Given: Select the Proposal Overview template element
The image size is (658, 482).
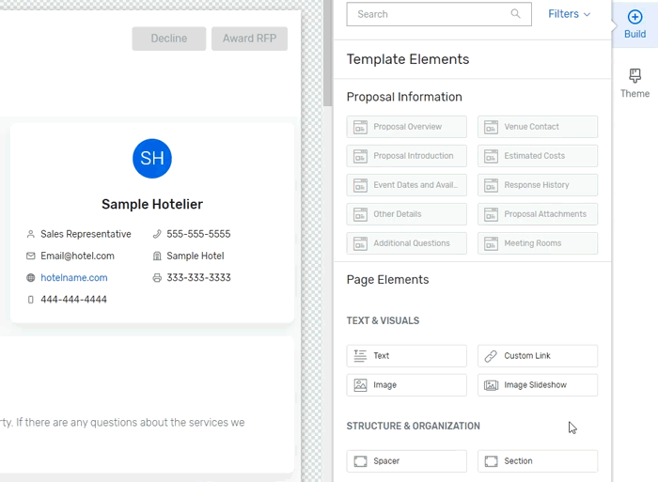Looking at the screenshot, I should click(x=406, y=127).
